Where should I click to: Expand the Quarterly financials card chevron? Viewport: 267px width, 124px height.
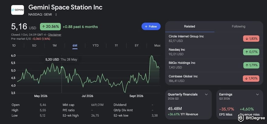(x=206, y=94)
